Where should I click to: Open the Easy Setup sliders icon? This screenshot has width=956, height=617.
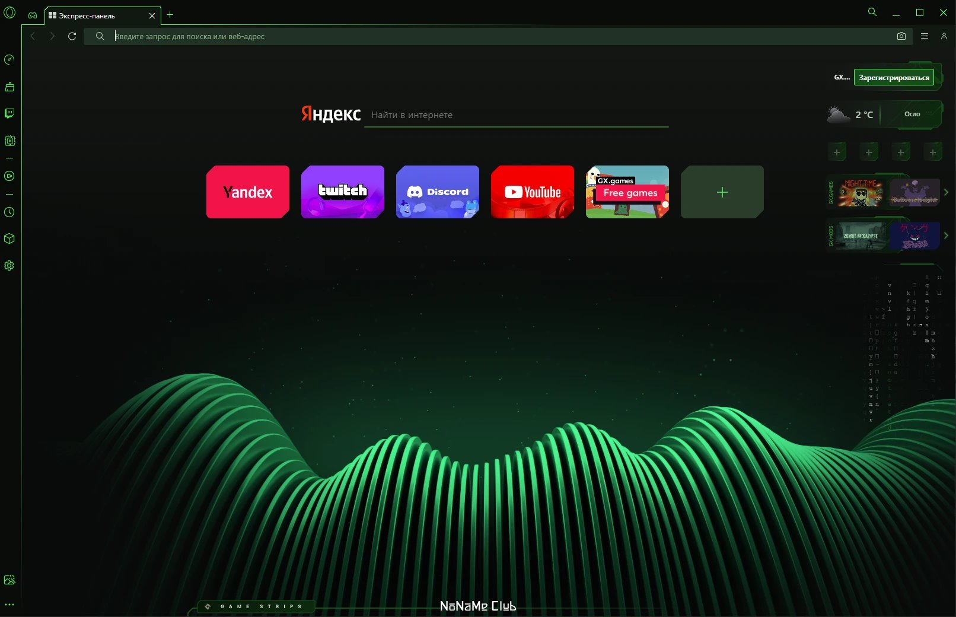tap(925, 36)
